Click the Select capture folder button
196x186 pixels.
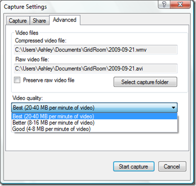pos(145,82)
